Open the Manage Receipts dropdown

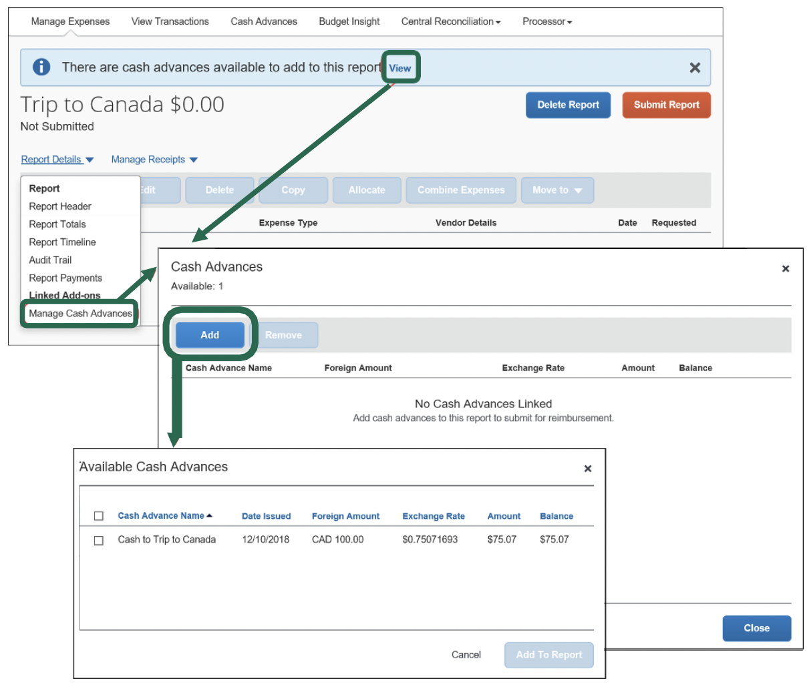click(154, 160)
